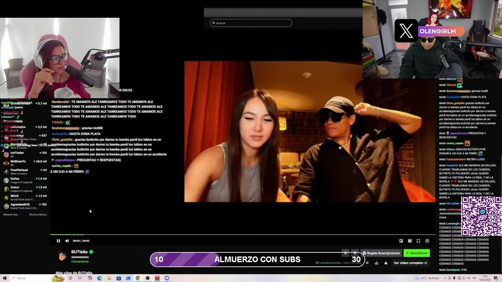Toggle theater mode on the player

[410, 241]
